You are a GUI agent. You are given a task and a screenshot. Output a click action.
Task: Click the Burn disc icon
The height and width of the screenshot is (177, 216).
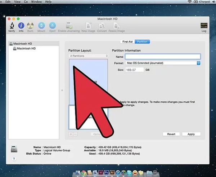31,26
